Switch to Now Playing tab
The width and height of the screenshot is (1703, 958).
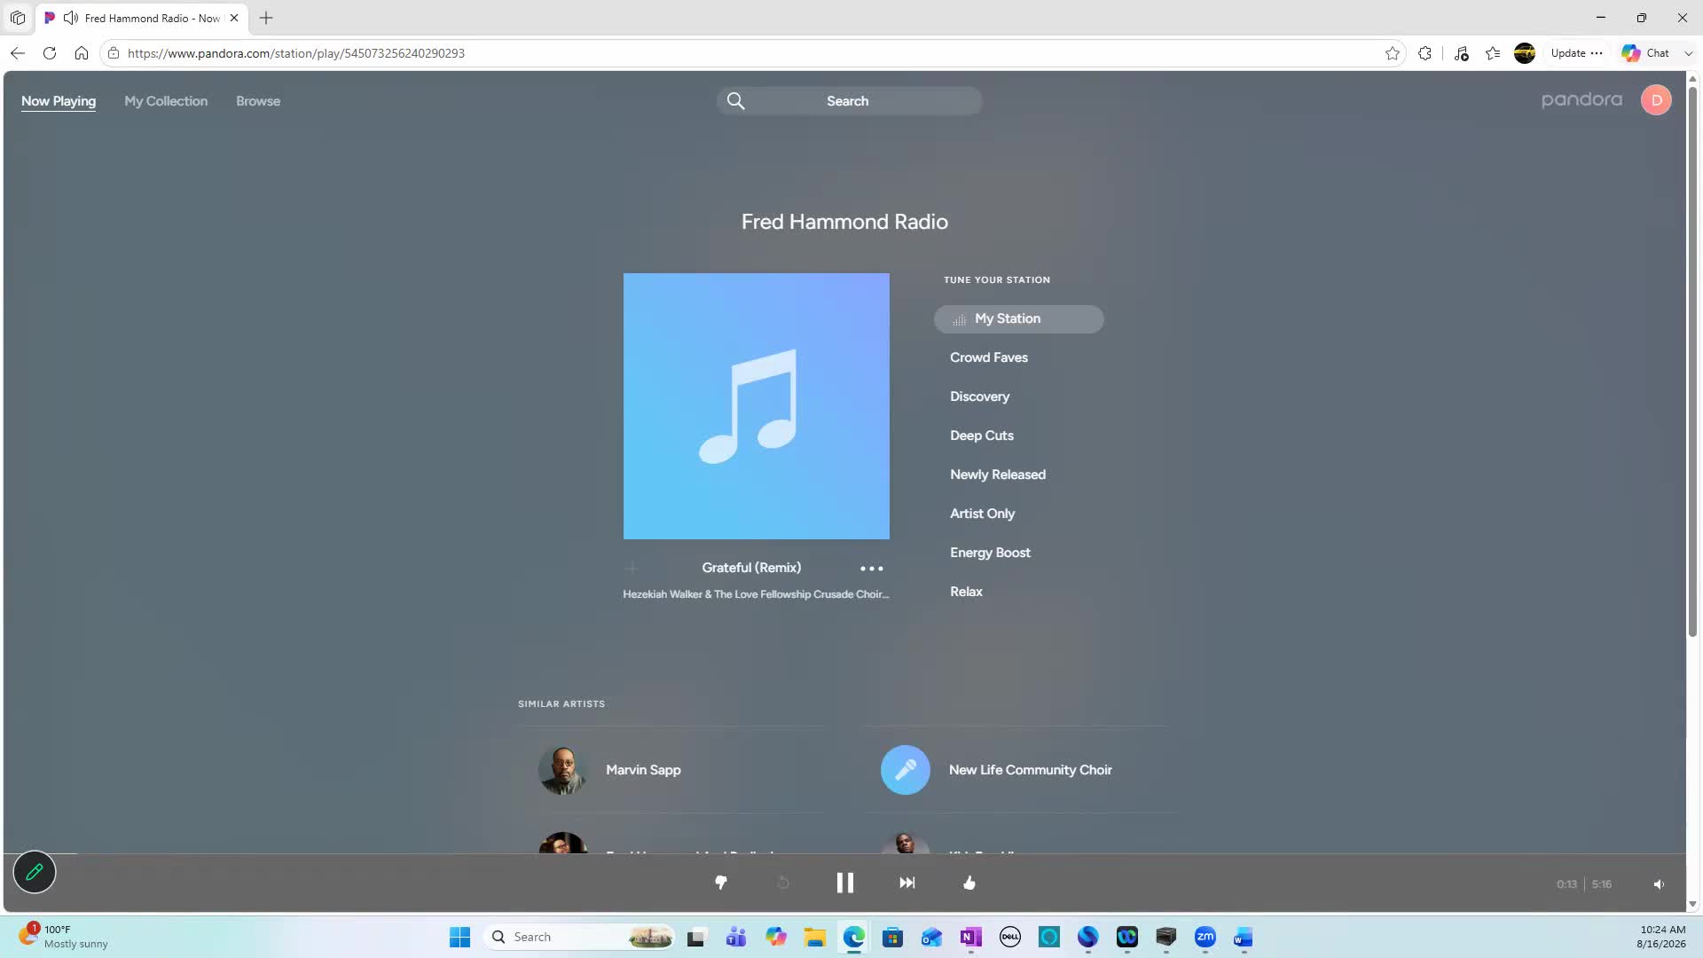pos(59,101)
